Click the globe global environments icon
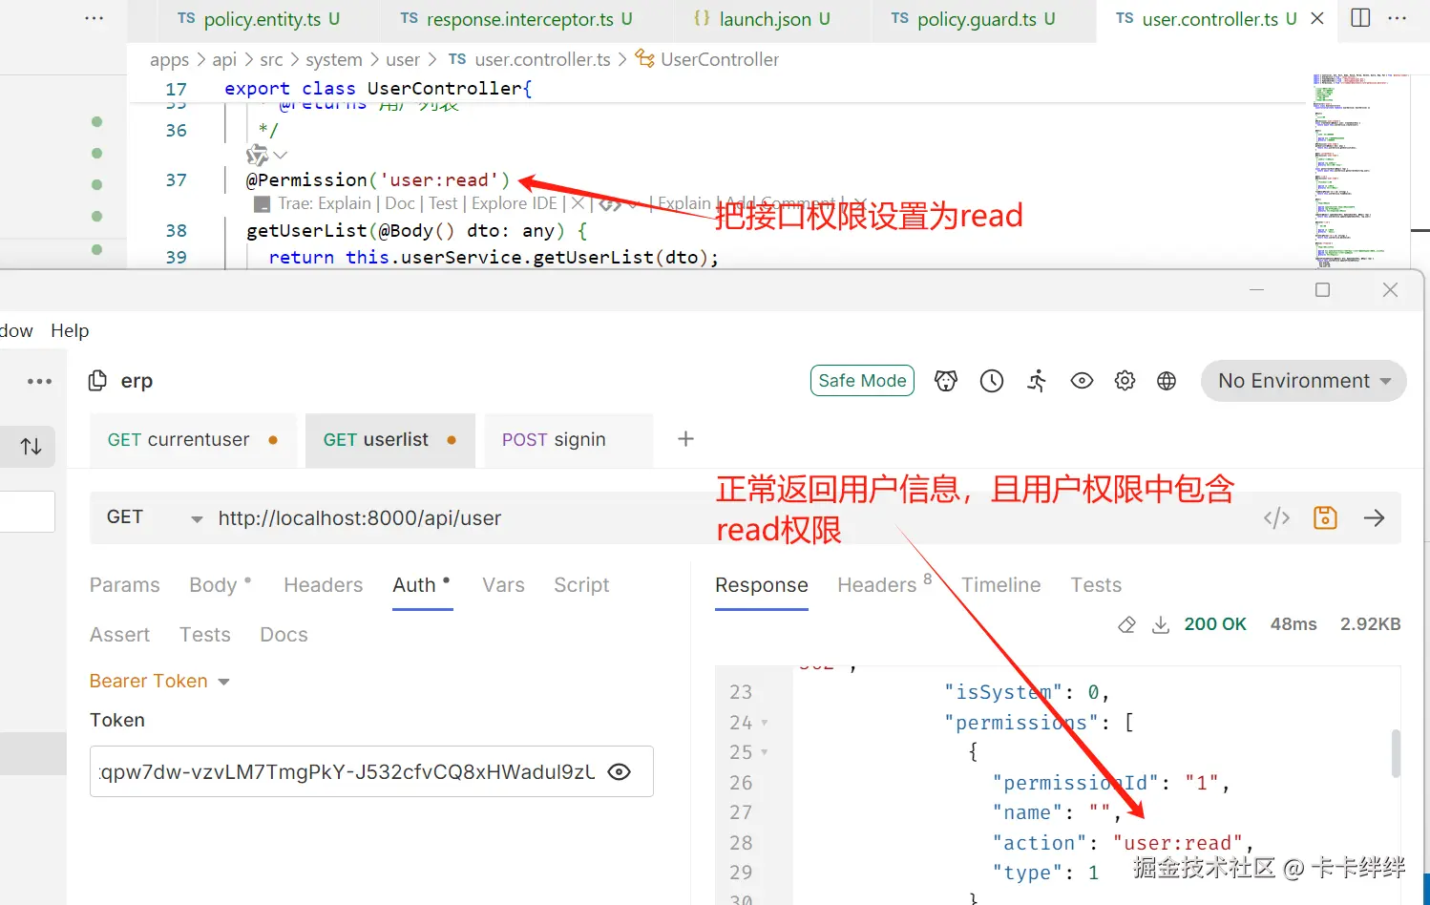 (x=1167, y=381)
